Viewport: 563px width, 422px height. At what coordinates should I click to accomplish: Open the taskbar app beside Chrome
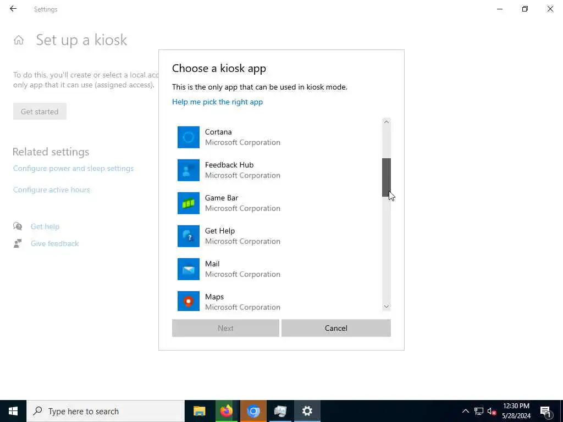(280, 411)
